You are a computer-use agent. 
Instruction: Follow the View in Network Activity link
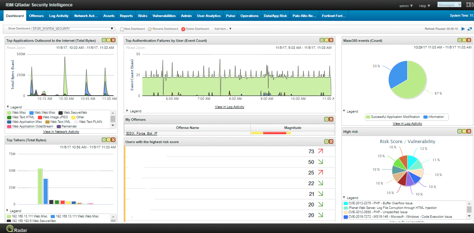(61, 131)
